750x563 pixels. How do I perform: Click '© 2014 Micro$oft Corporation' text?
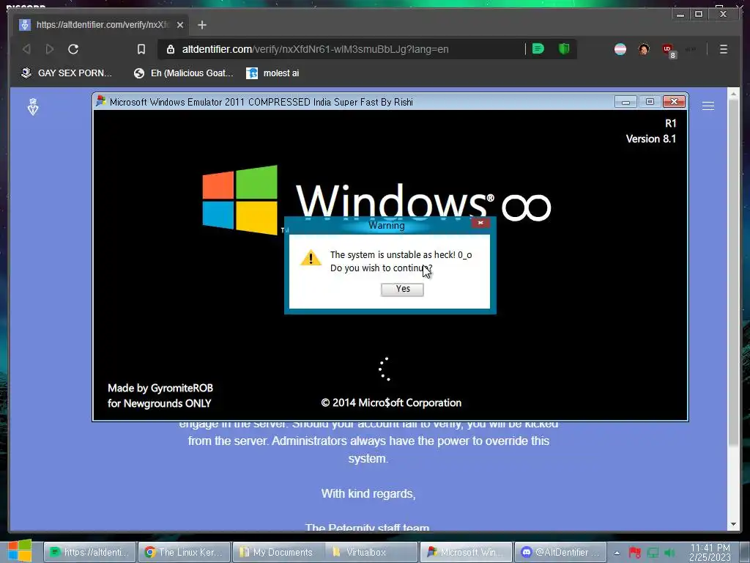391,402
